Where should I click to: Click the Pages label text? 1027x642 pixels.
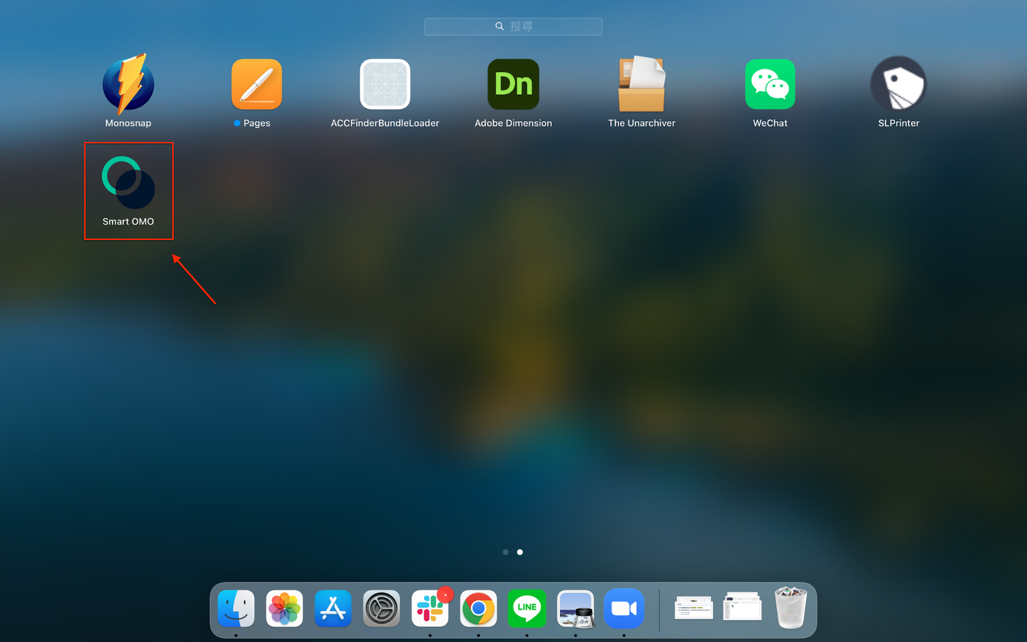(257, 123)
